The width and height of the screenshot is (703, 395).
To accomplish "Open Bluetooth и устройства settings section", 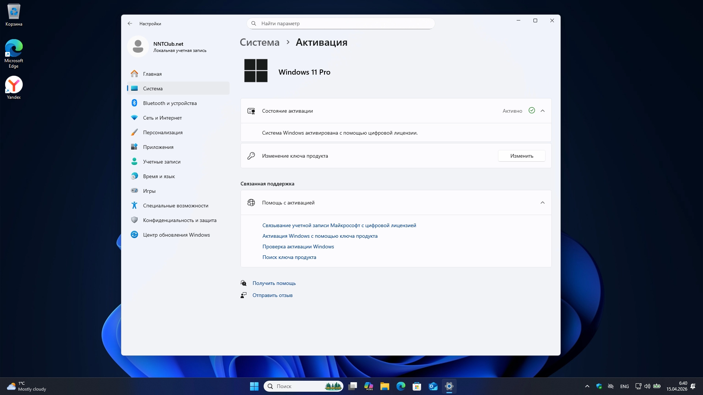I will [x=170, y=103].
